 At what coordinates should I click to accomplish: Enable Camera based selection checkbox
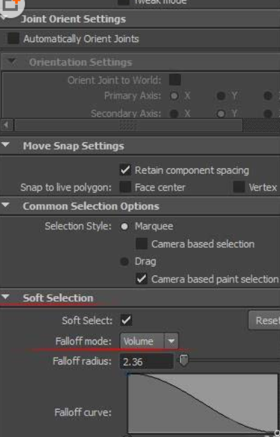tap(142, 244)
